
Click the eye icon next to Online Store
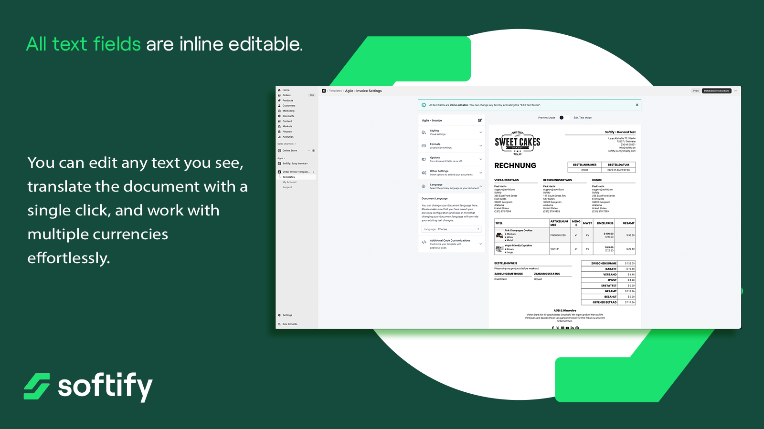pyautogui.click(x=313, y=151)
